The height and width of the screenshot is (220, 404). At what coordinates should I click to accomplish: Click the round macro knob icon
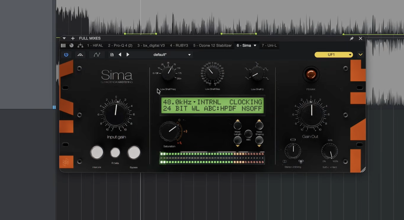coord(72,46)
